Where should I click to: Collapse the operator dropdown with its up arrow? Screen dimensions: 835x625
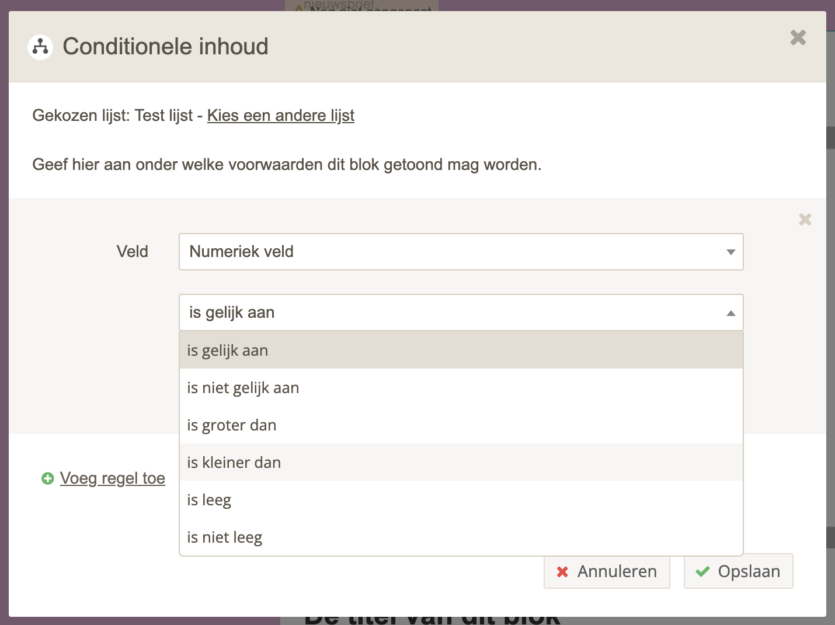click(x=730, y=313)
